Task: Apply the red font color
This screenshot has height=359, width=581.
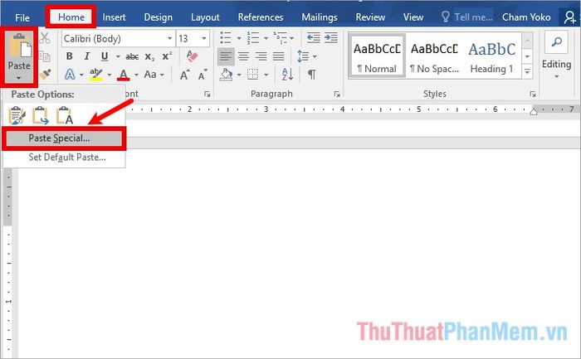Action: (124, 75)
